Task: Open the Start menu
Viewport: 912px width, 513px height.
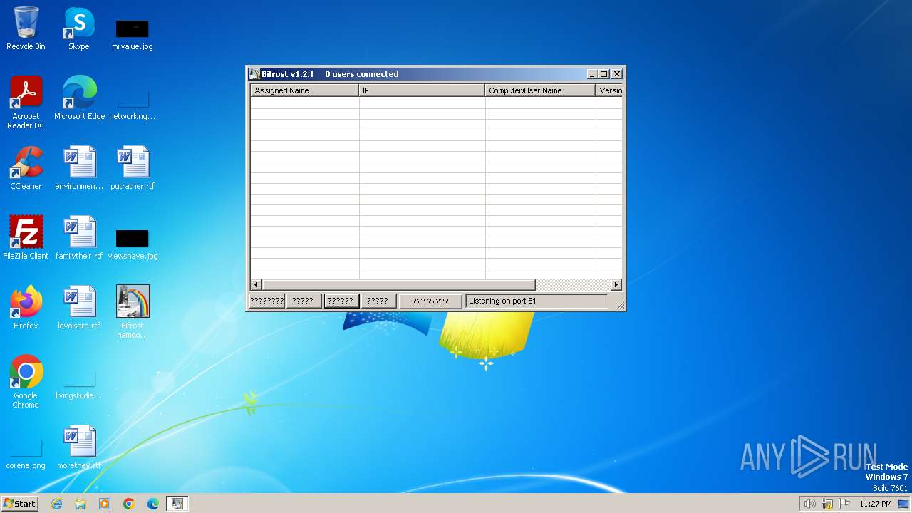Action: pyautogui.click(x=19, y=504)
